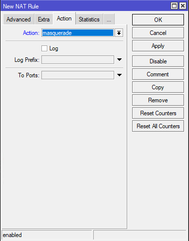Click the Cancel button

[x=158, y=33]
